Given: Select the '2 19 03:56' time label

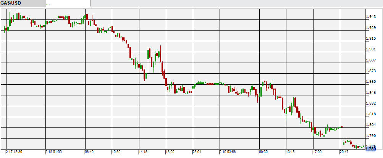Looking at the screenshot, I should pyautogui.click(x=228, y=152).
